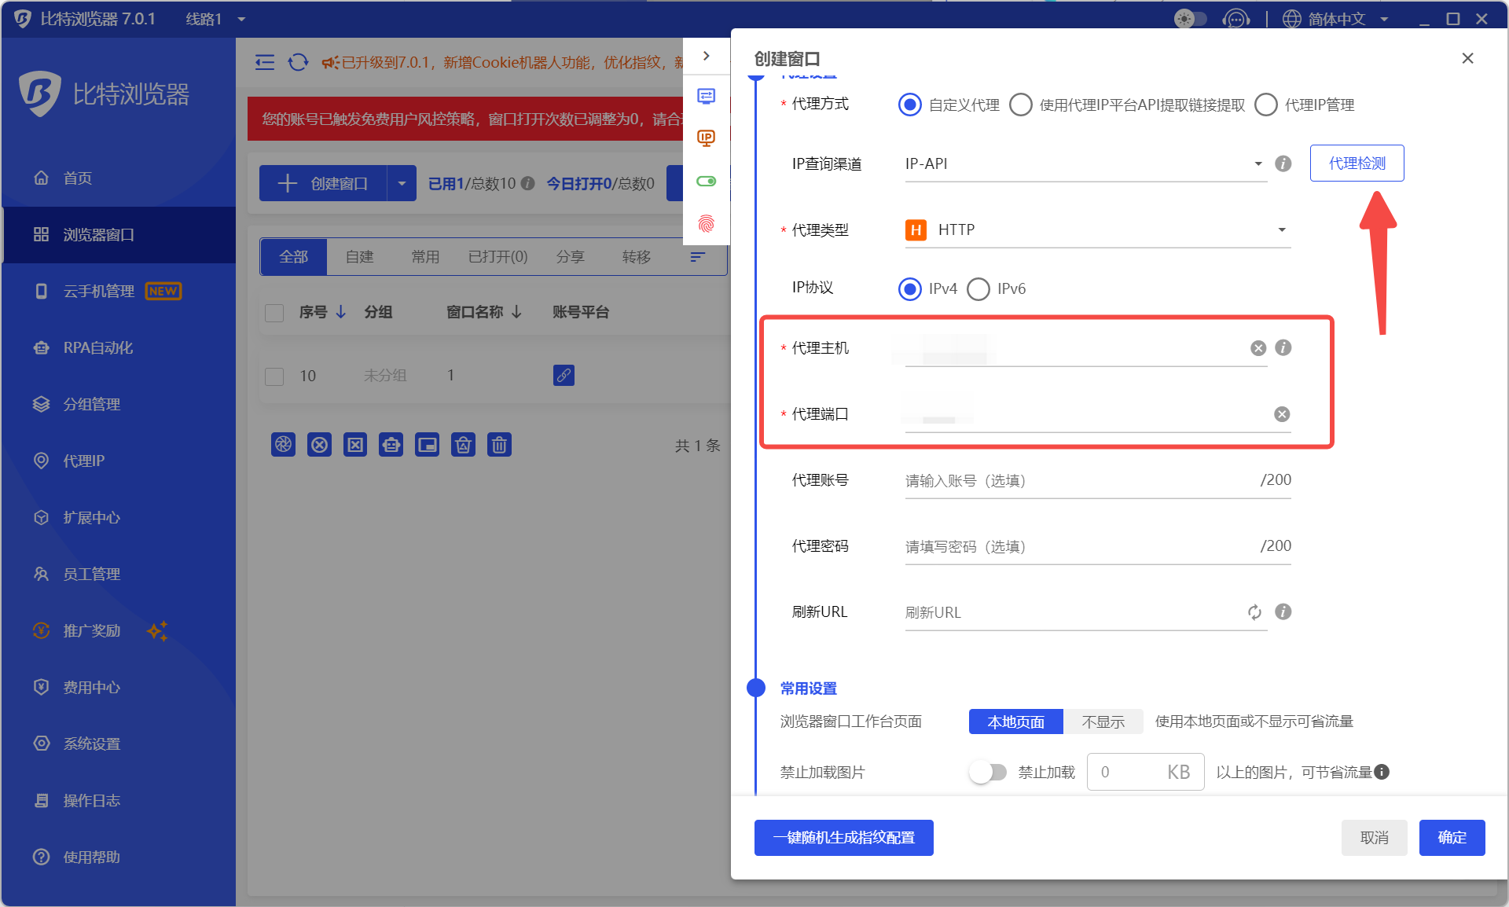Open the 代理类型 HTTP dropdown

(x=1097, y=230)
